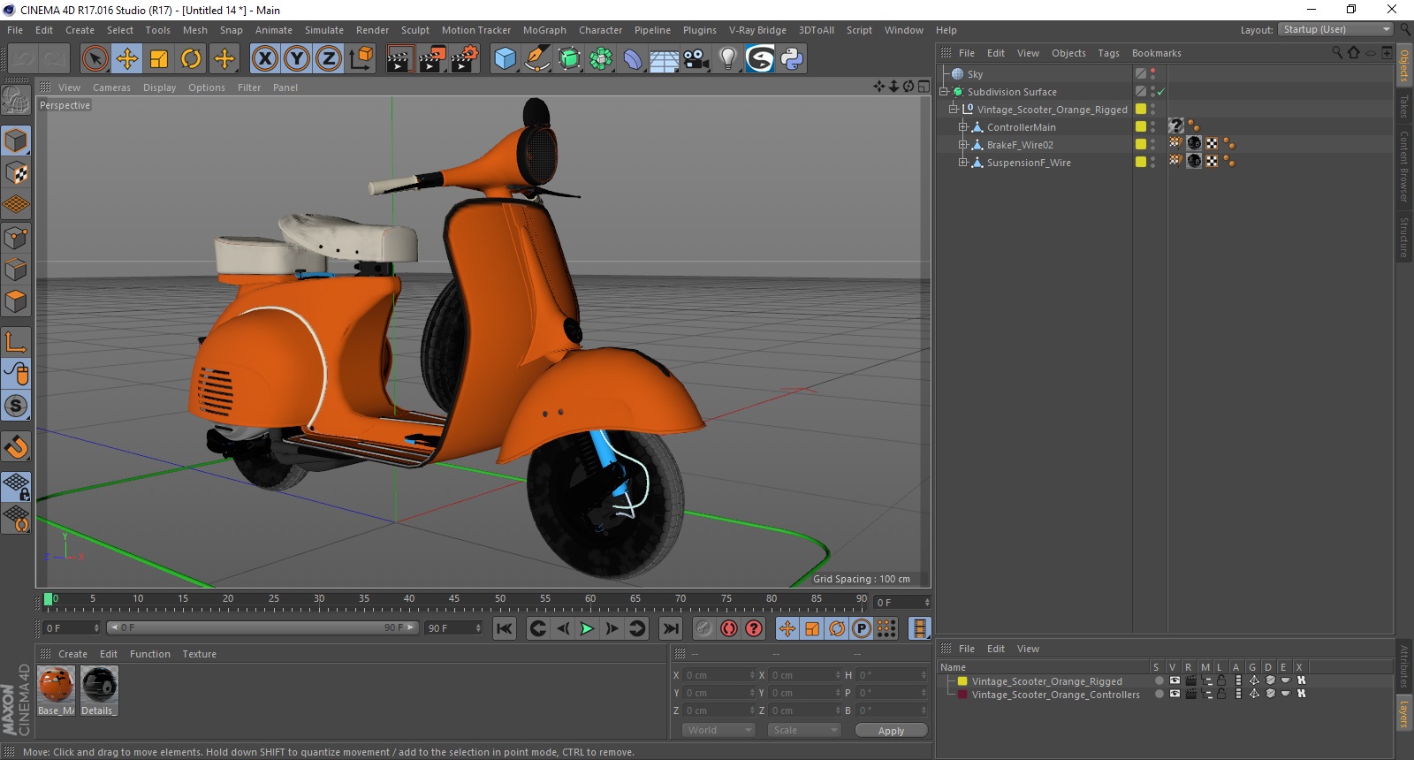This screenshot has width=1414, height=760.
Task: Enable Points mode
Action: [x=16, y=238]
